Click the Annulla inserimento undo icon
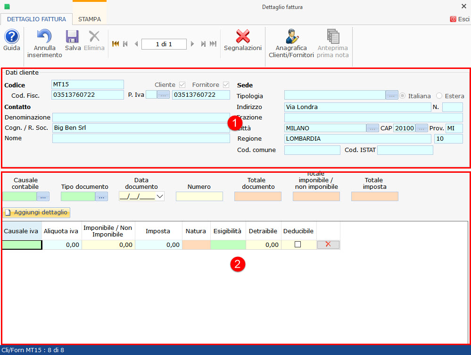The height and width of the screenshot is (355, 471). (x=44, y=36)
